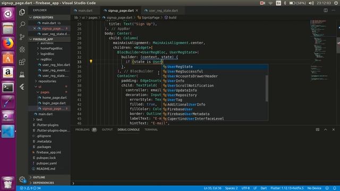Maximize the bottom panel with chevron
Image resolution: width=340 pixels, height=191 pixels.
(x=326, y=129)
